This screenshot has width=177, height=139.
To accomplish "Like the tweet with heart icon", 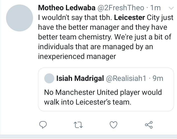I will coord(114,124).
